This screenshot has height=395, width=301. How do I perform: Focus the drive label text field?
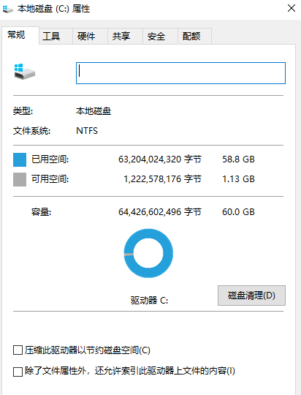coord(180,73)
